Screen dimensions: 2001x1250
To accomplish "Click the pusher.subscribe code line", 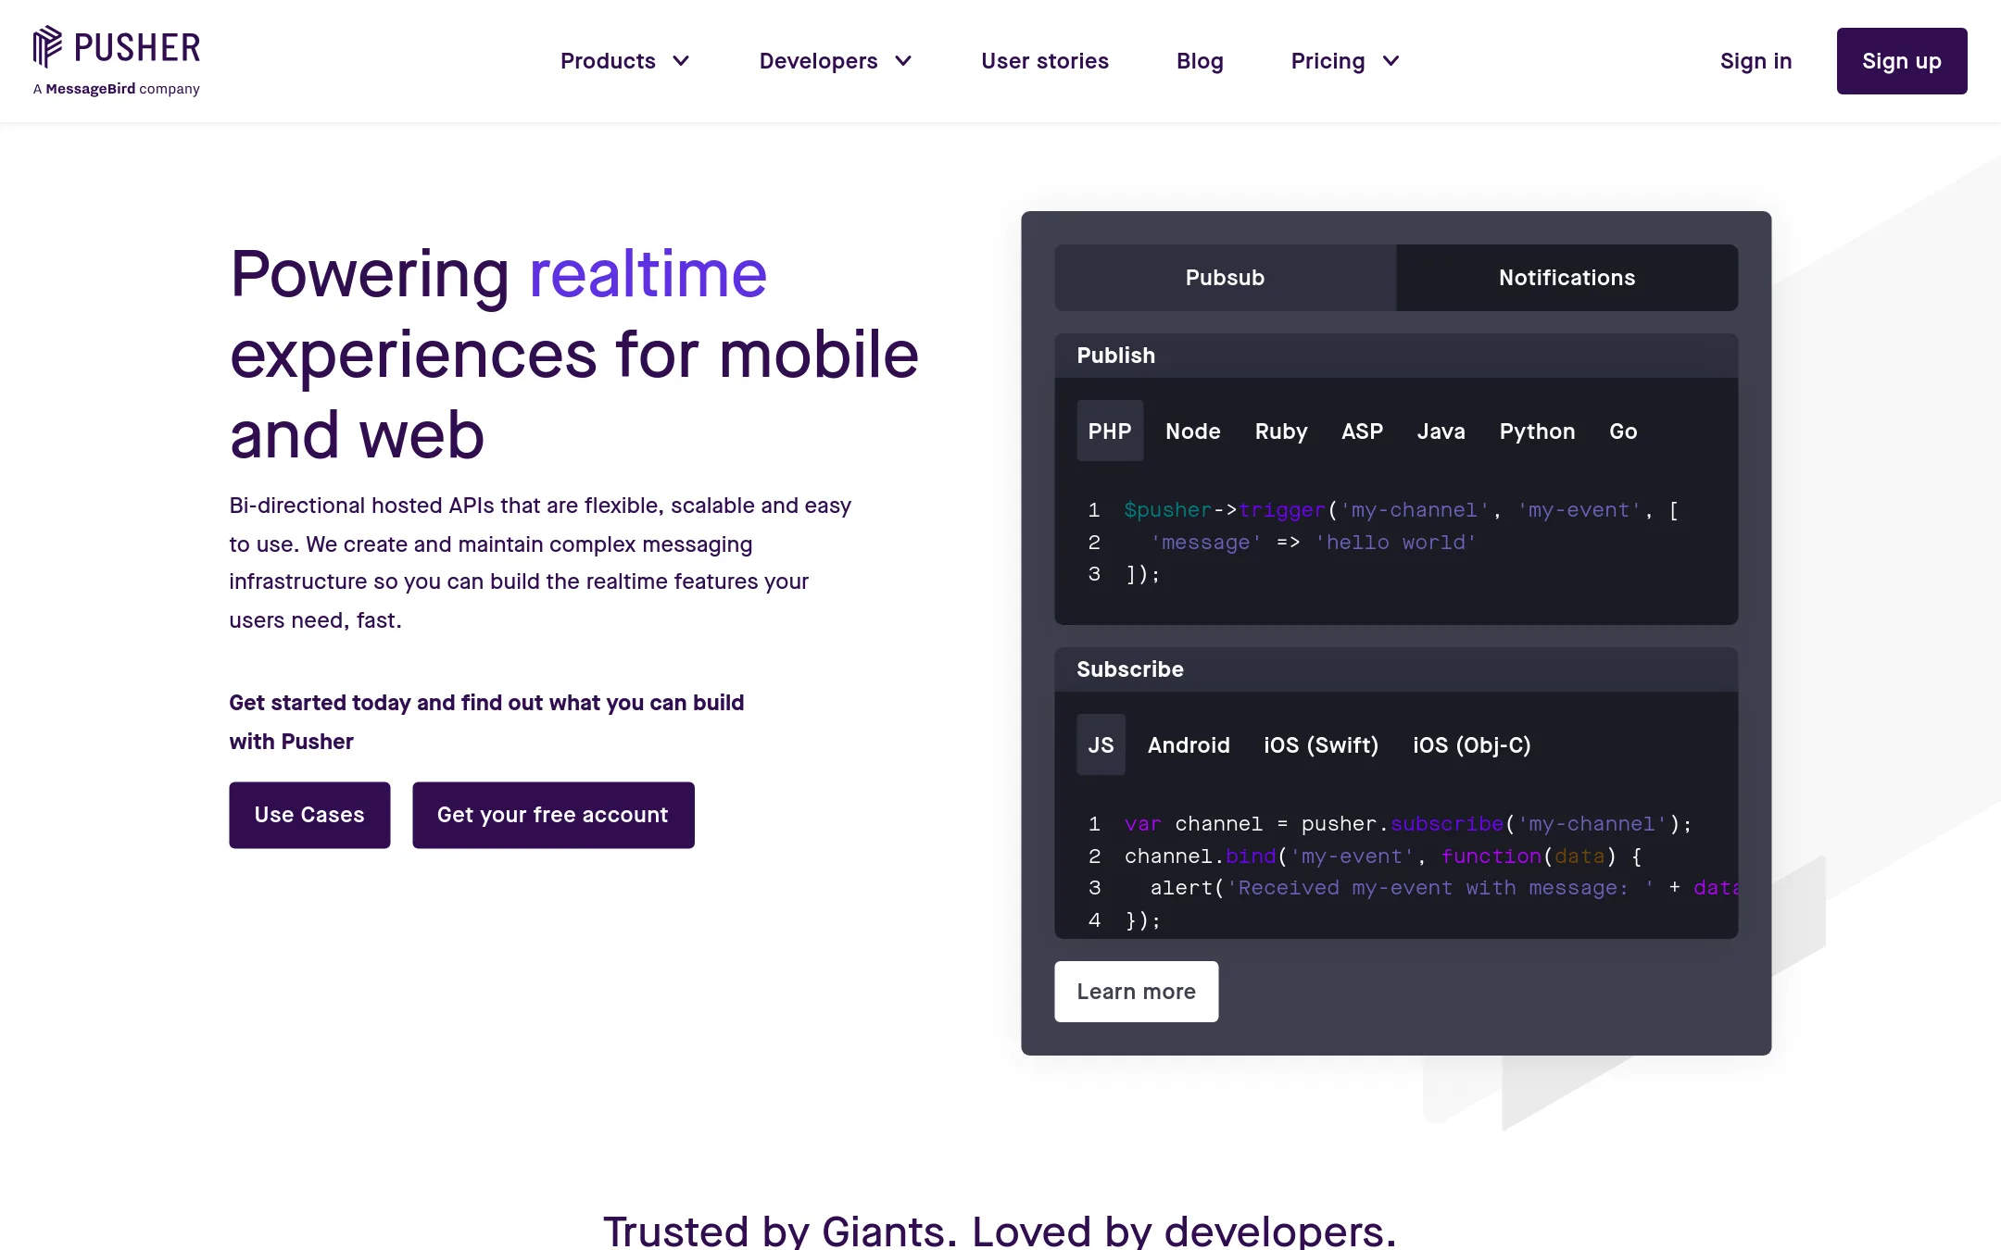I will (x=1407, y=824).
